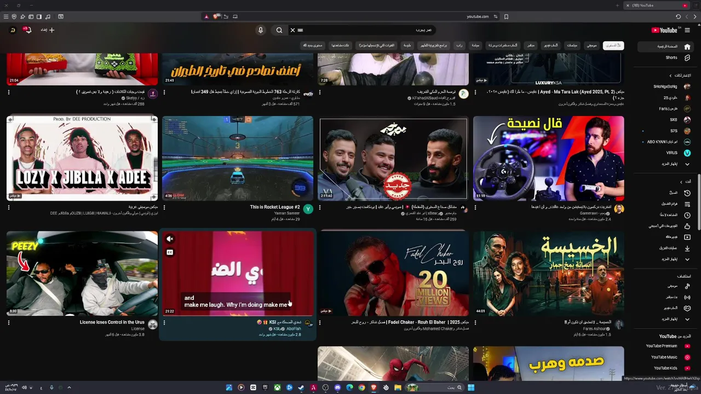Click the browser reload button
701x394 pixels.
pyautogui.click(x=678, y=17)
